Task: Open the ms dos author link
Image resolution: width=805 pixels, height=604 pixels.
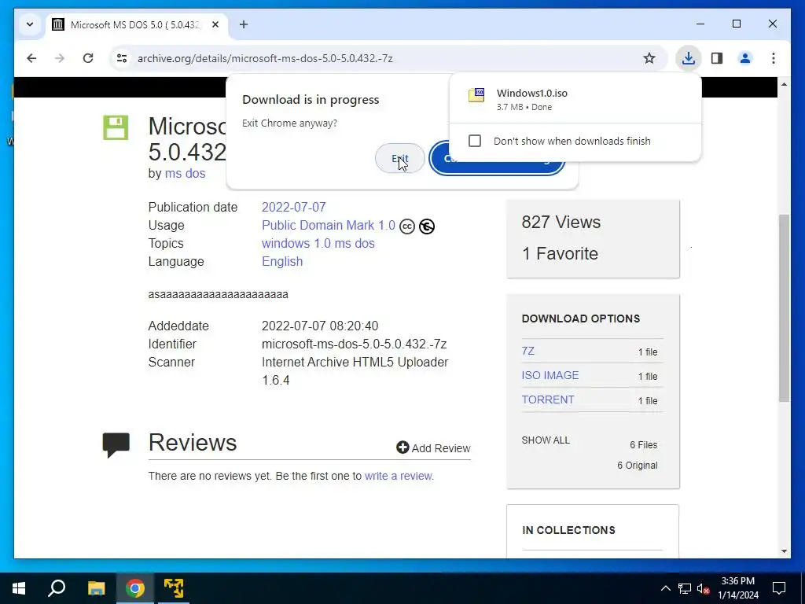Action: (x=185, y=173)
